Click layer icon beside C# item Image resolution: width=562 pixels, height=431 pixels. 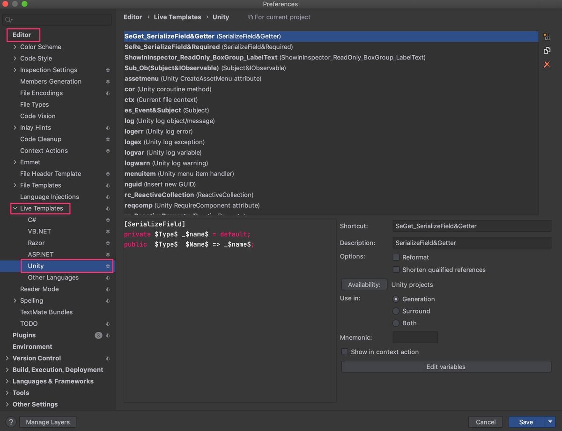coord(108,220)
